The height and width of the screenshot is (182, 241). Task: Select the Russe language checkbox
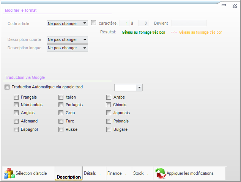(61, 130)
